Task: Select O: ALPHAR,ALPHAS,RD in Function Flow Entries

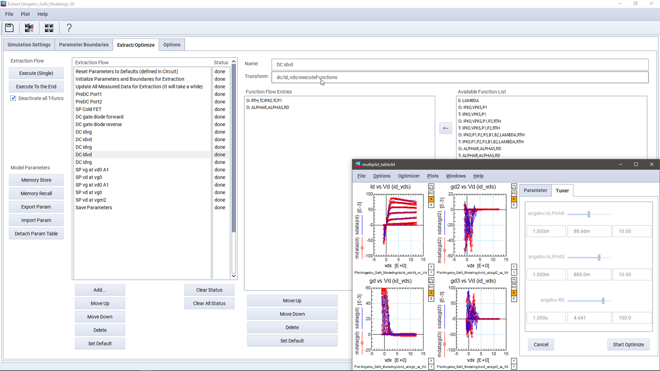Action: tap(268, 107)
